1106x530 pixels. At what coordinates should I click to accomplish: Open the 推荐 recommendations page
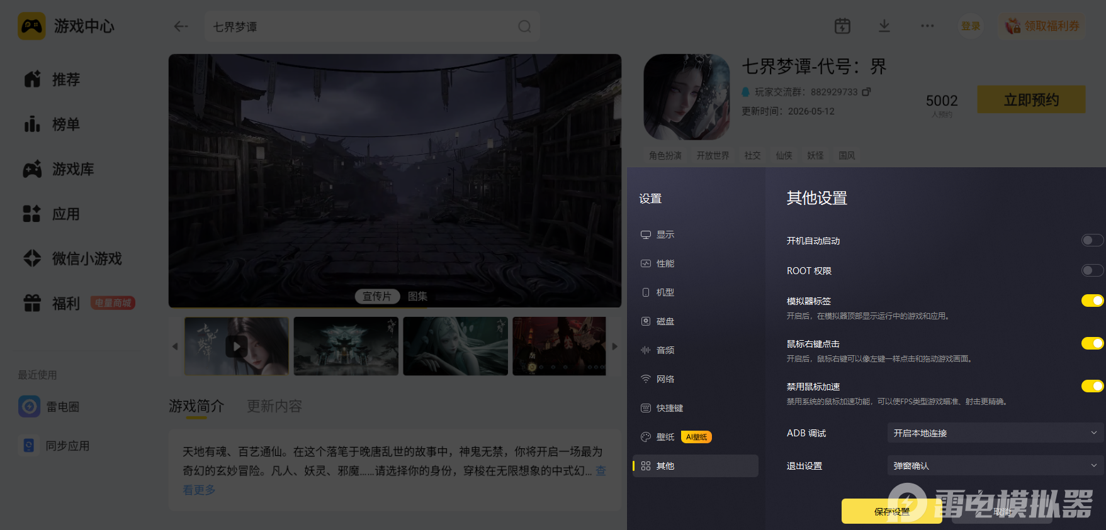pyautogui.click(x=52, y=79)
